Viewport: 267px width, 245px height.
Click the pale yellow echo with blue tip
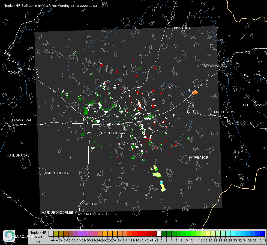163,186
